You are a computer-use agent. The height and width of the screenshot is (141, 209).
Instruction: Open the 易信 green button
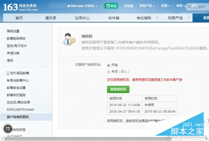(111, 6)
